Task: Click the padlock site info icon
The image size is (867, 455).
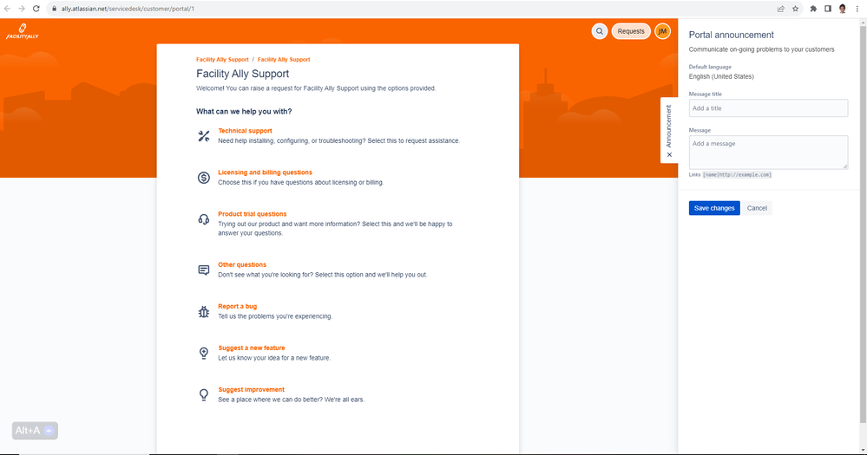Action: click(x=54, y=9)
